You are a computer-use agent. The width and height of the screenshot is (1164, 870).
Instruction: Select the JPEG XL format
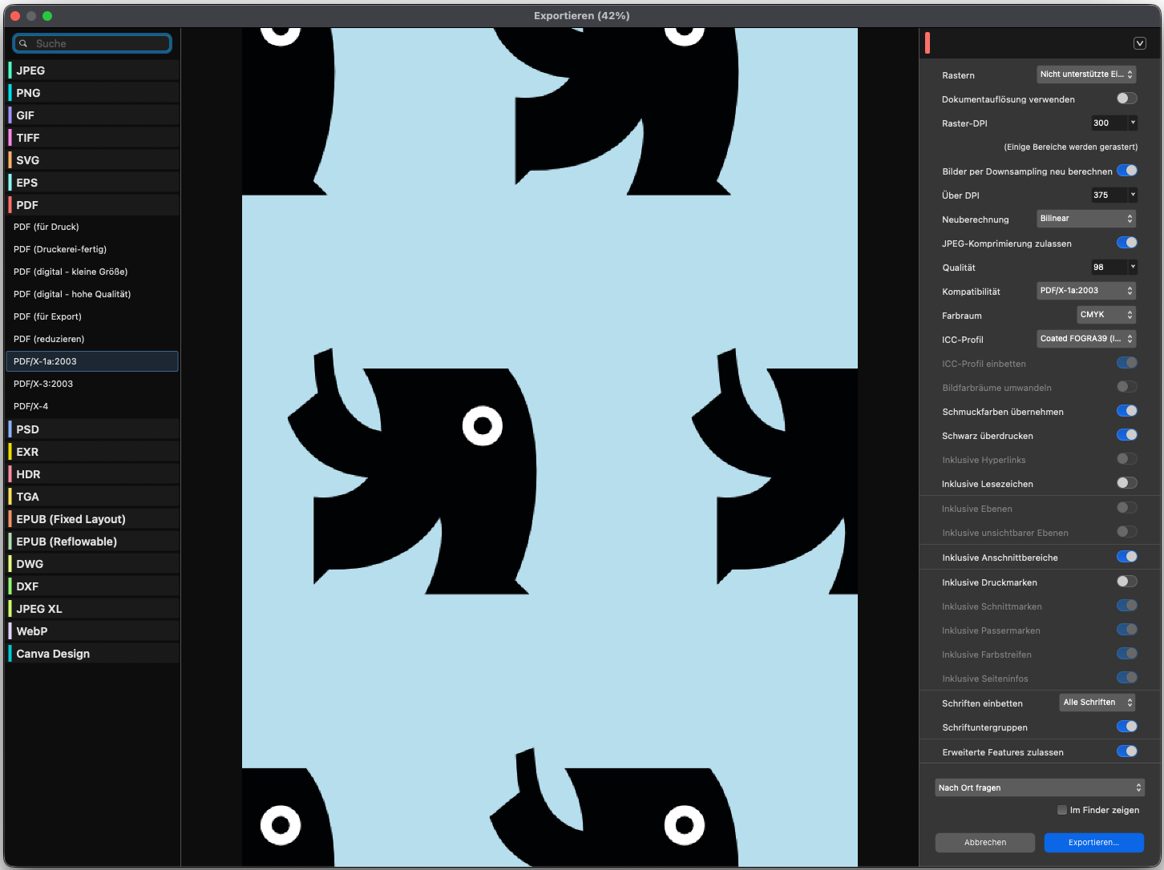click(93, 609)
